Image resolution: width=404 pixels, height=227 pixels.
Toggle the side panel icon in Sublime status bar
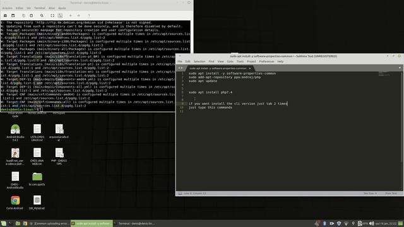[x=180, y=194]
